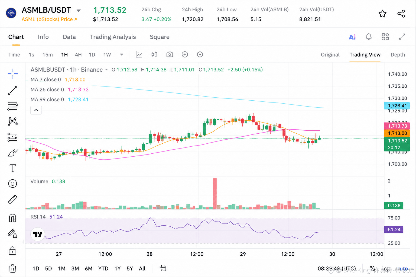Delete all drawings with trash icon
Viewport: 416px width, 277px height.
click(13, 268)
